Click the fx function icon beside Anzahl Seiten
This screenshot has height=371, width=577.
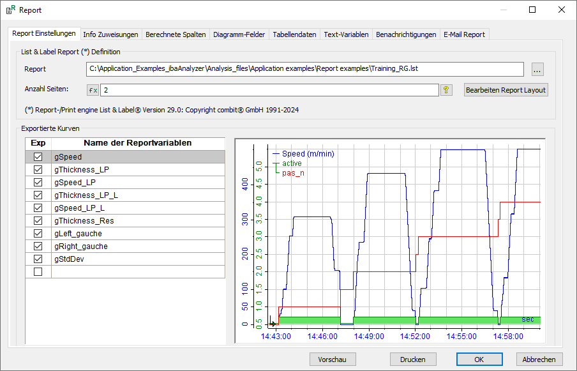tap(93, 90)
